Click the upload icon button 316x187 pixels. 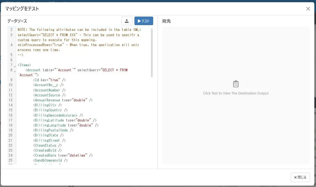[127, 21]
